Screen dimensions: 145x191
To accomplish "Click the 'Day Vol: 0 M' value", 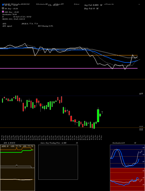I will [91, 8].
